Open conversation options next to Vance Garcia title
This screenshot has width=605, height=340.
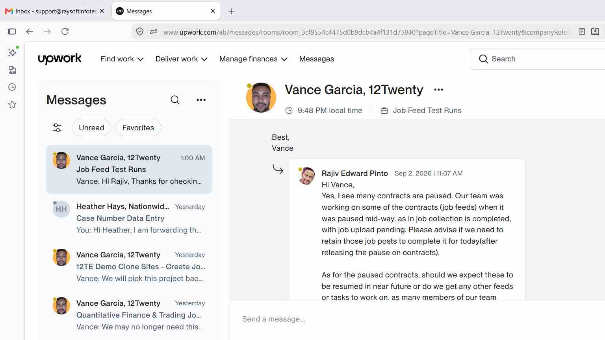(x=438, y=90)
